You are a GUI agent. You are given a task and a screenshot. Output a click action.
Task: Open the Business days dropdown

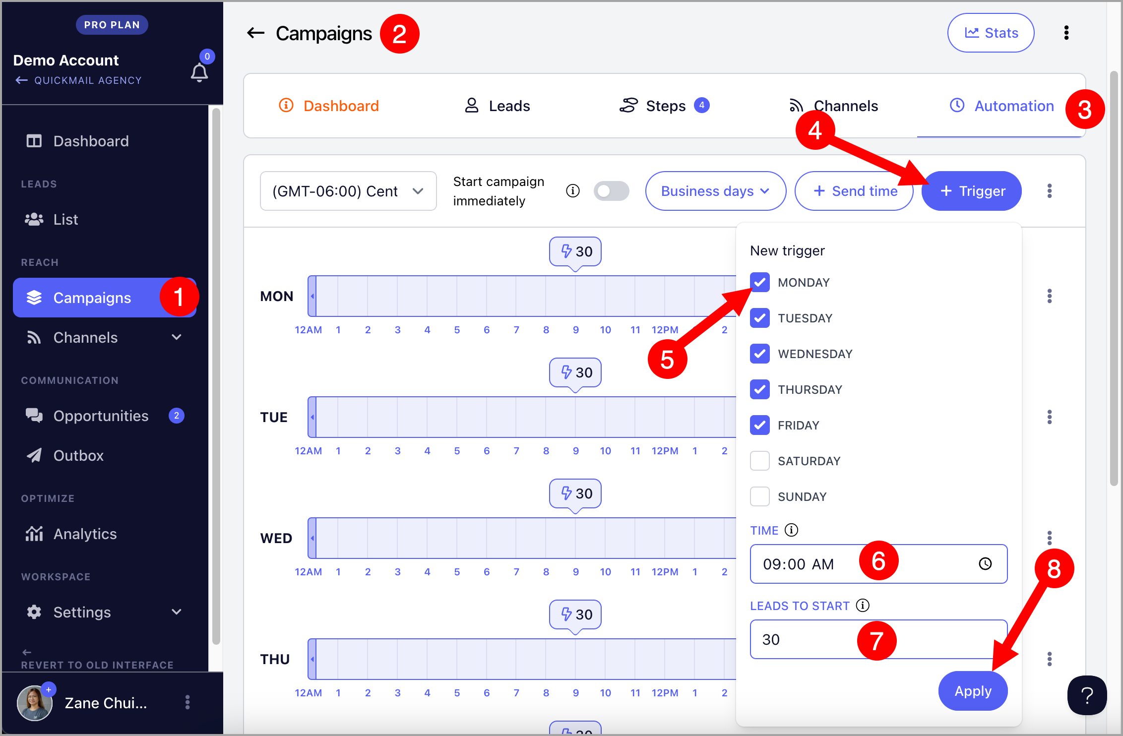(x=715, y=191)
